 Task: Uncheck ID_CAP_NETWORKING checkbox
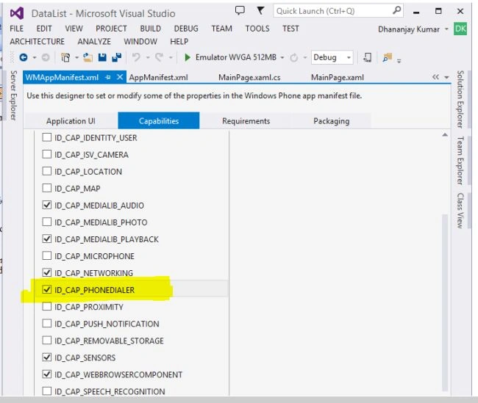[x=46, y=272]
